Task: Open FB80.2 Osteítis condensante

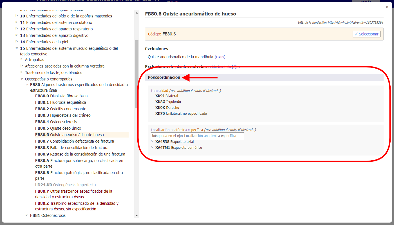Action: (61, 109)
